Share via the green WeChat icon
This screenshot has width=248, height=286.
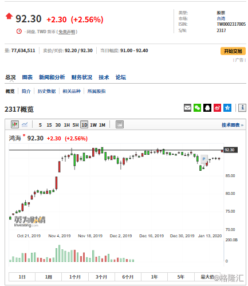[x=198, y=108]
